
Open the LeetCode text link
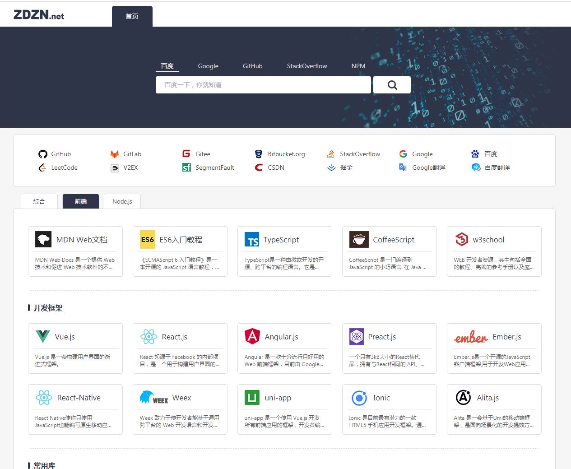[64, 167]
